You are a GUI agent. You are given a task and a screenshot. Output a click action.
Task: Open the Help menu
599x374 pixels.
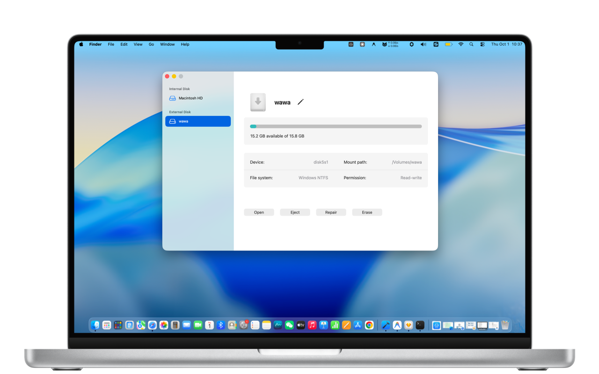[185, 44]
